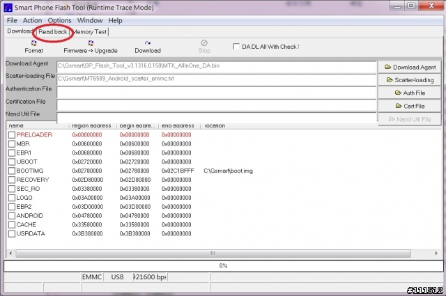Screen dimensions: 446x296
Task: Tick the EBR2 partition checkbox
Action: point(12,207)
